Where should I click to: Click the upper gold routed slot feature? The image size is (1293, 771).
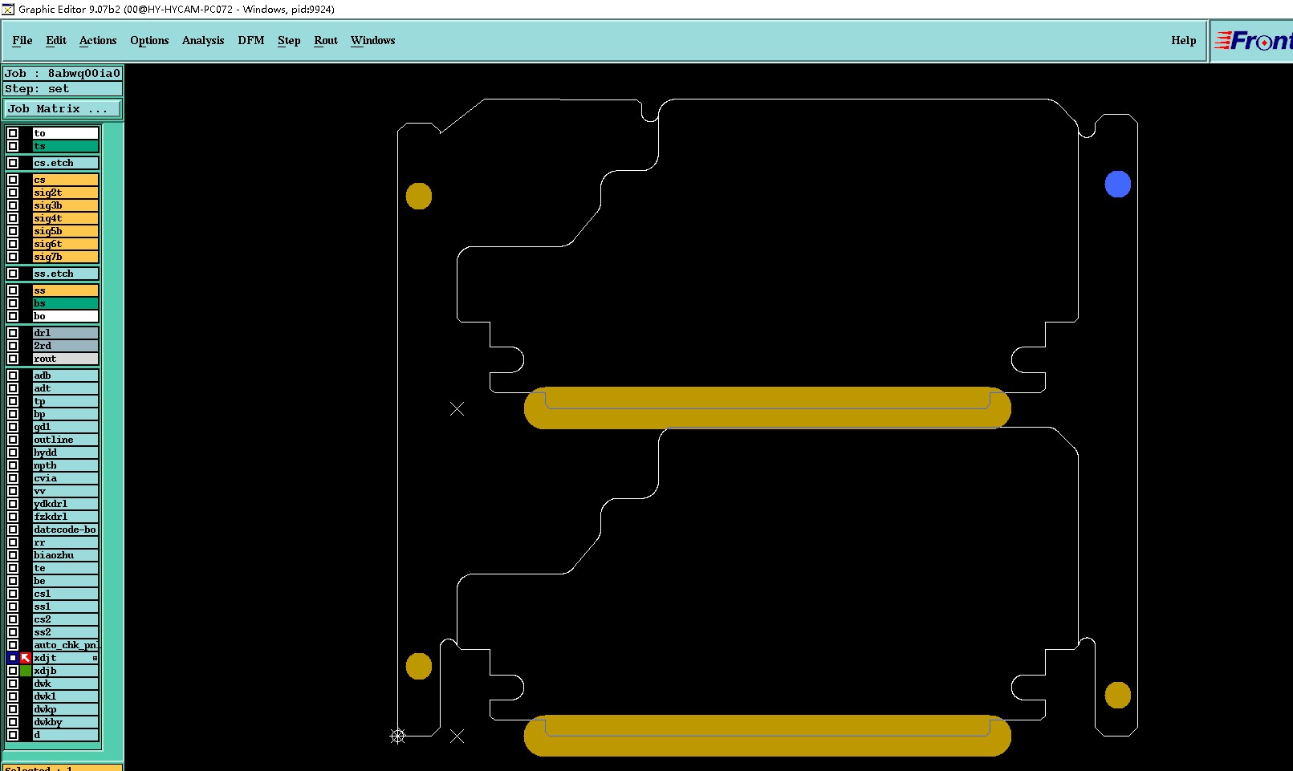pyautogui.click(x=767, y=408)
